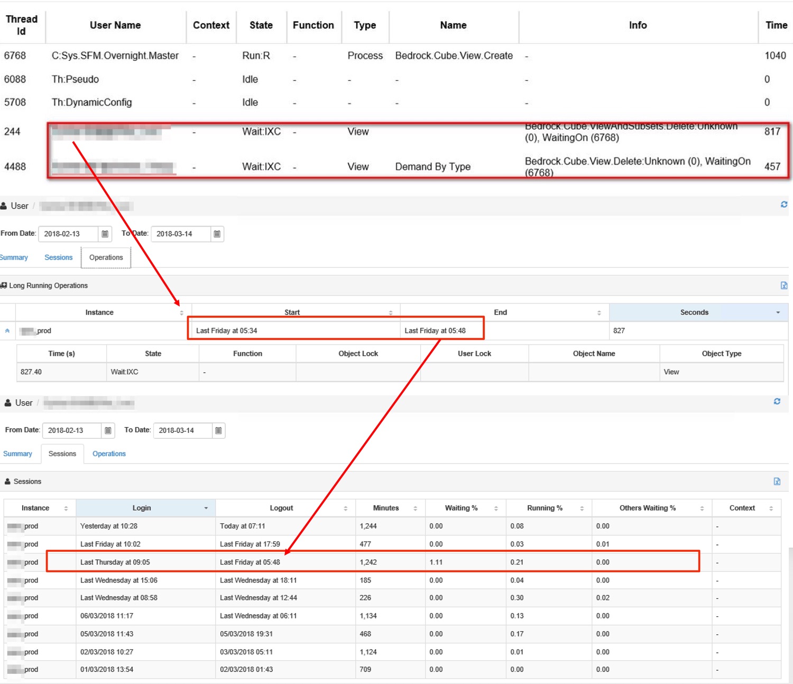Click Long Running Operations section title
Screen dimensions: 793x684
pos(48,285)
